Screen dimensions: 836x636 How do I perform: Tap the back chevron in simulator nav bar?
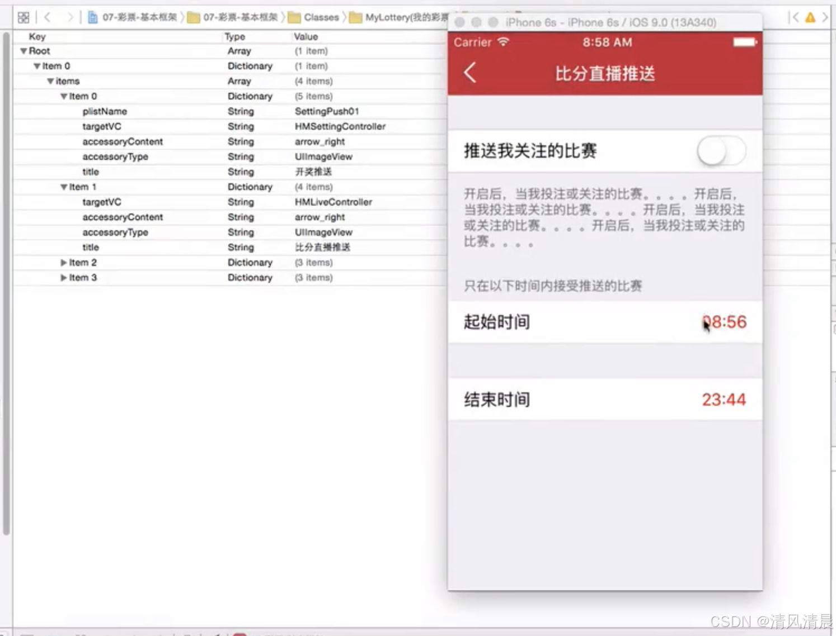pyautogui.click(x=470, y=73)
